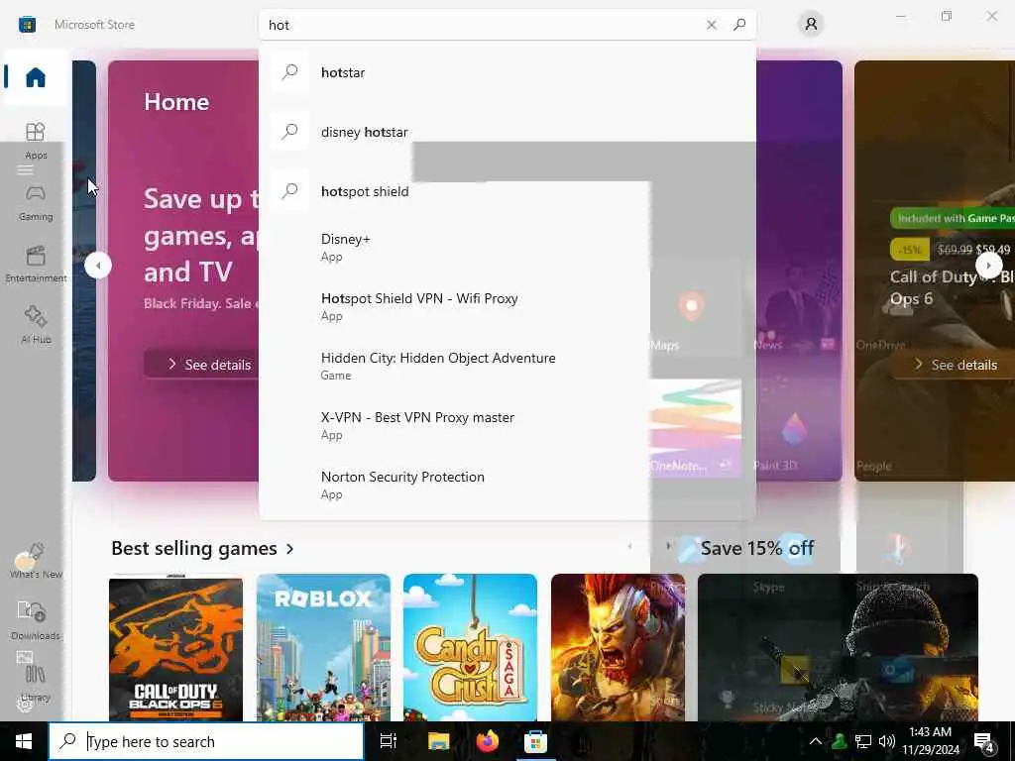Open the volume control in tray

pyautogui.click(x=887, y=741)
